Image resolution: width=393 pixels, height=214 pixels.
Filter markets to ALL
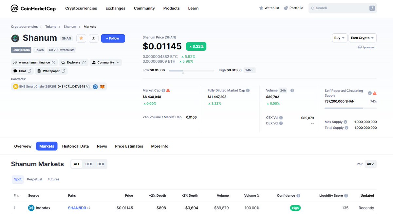click(x=77, y=164)
